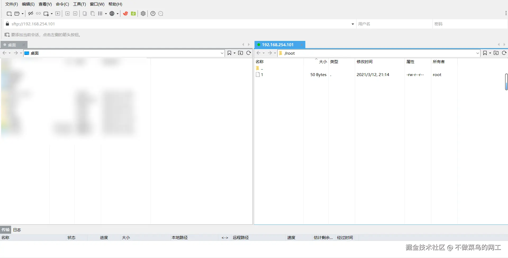Click the transfer-right arrow toolbar icon
The height and width of the screenshot is (258, 508).
click(x=75, y=13)
